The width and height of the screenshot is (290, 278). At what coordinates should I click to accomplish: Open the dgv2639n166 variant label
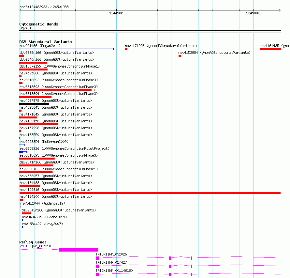pos(57,53)
